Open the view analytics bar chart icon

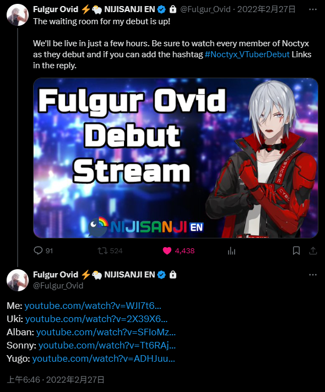click(231, 251)
